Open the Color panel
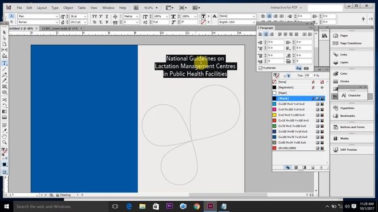 [344, 74]
